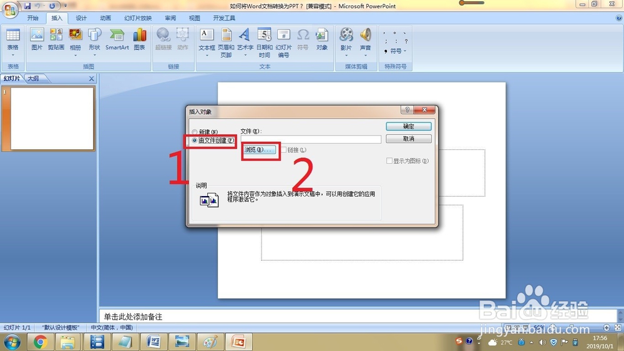Click the movie (影片) icon

pyautogui.click(x=346, y=35)
